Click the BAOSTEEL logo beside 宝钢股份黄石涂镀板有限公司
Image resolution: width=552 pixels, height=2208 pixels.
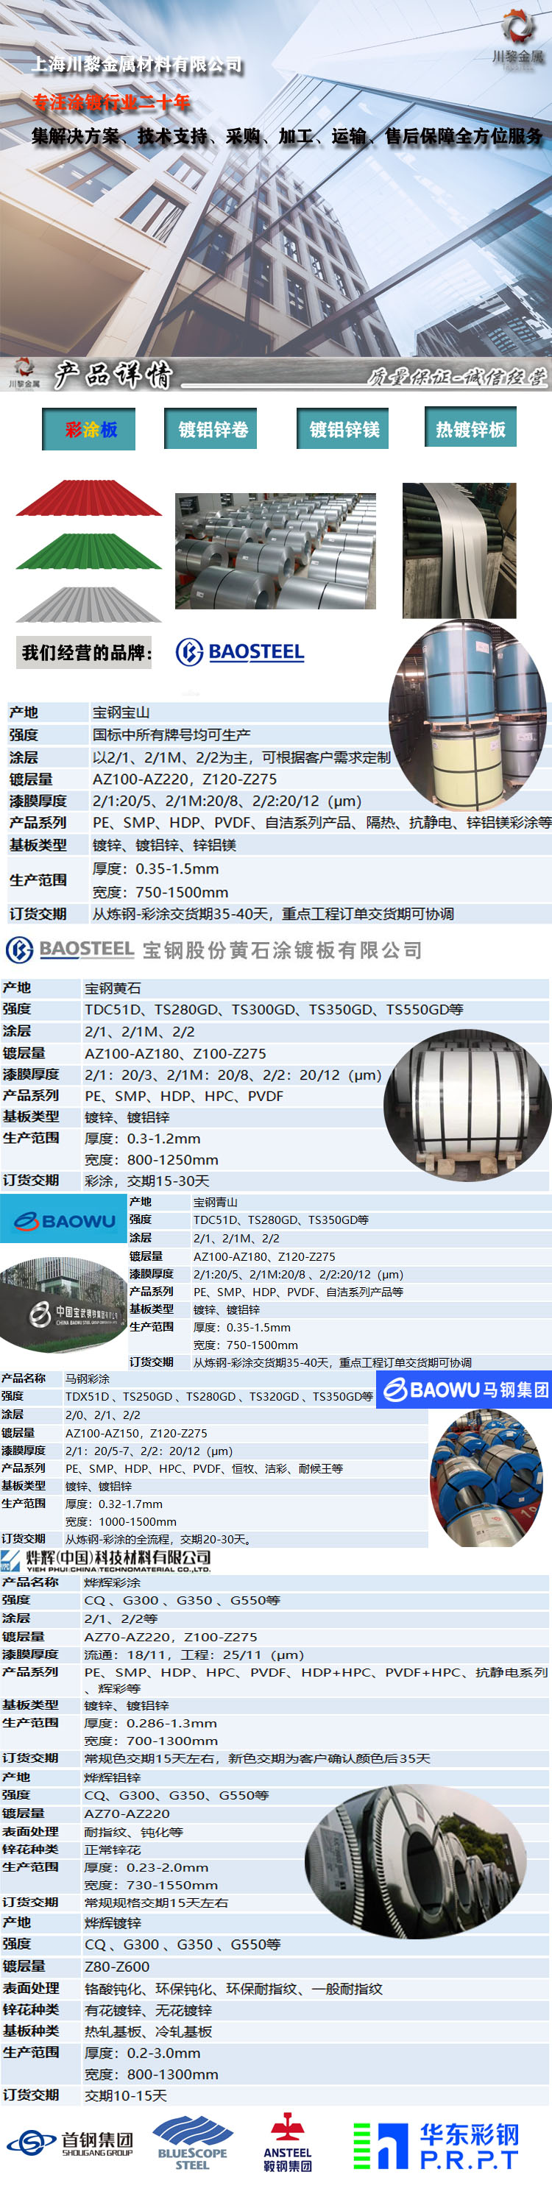pyautogui.click(x=70, y=949)
